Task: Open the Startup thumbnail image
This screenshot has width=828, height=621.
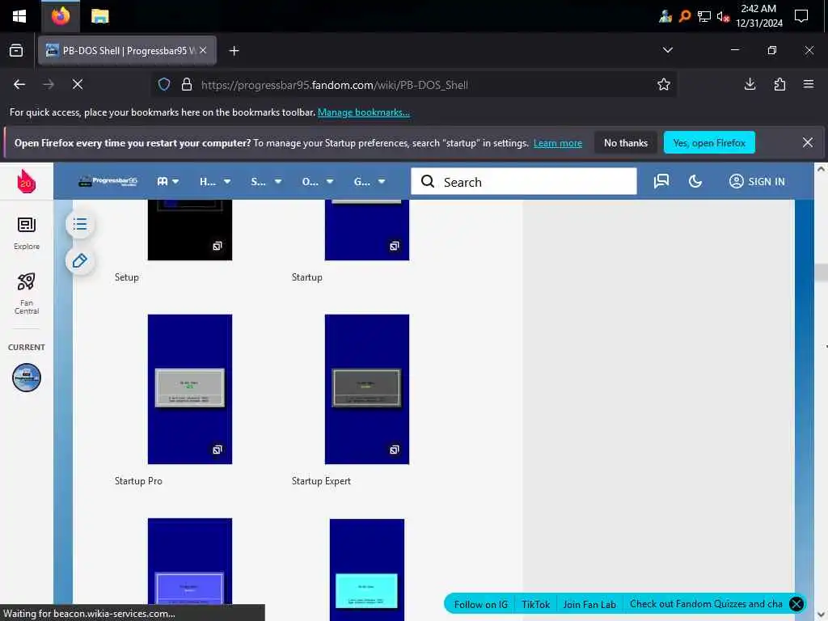Action: 367,230
